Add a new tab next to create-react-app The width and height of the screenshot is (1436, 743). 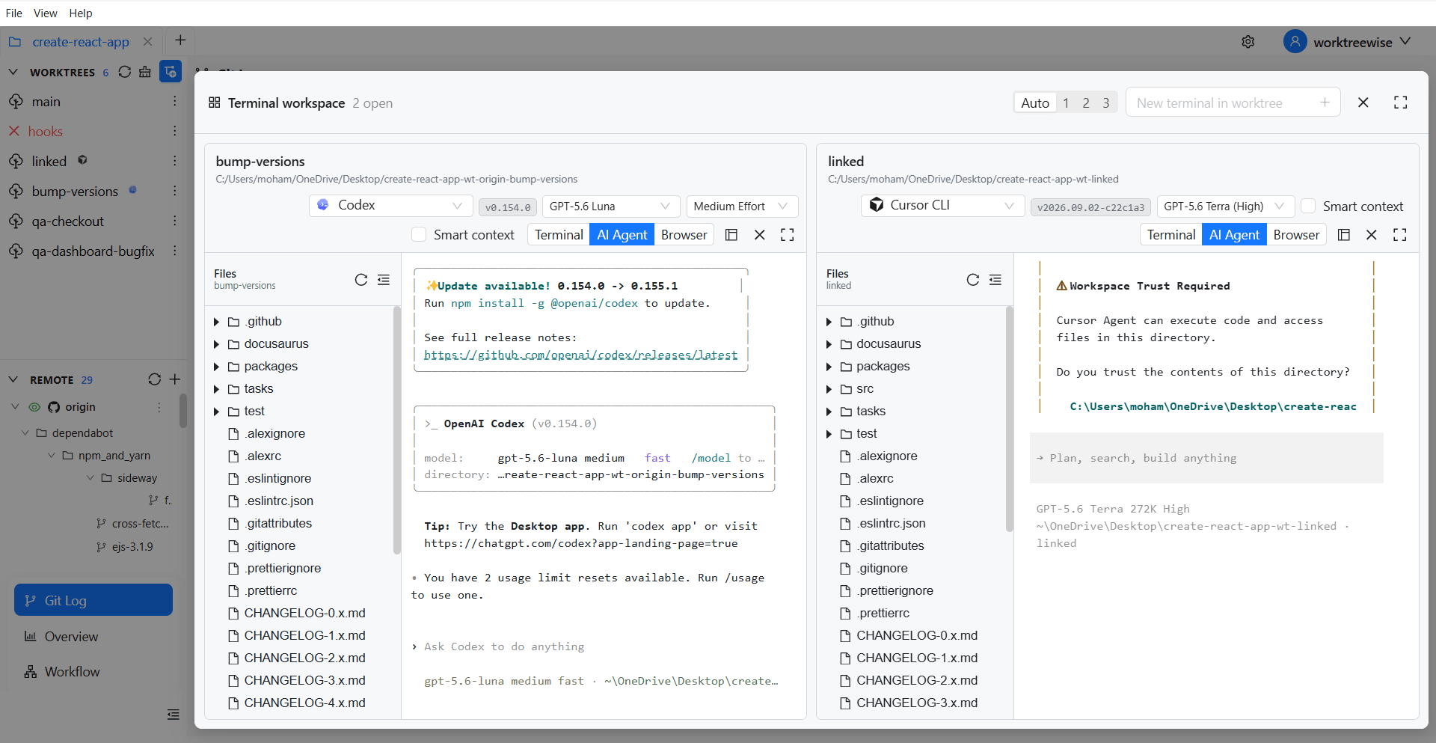click(180, 40)
